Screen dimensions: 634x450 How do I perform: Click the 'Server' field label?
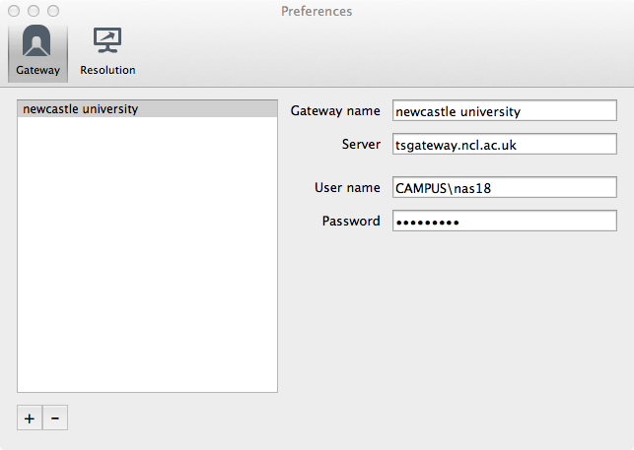pos(360,144)
